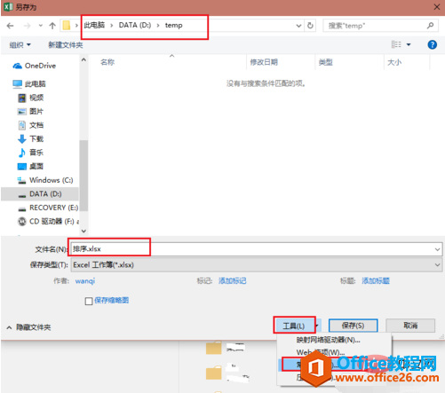Screen dimensions: 445x393
Task: Change the view layout icon
Action: click(x=396, y=44)
